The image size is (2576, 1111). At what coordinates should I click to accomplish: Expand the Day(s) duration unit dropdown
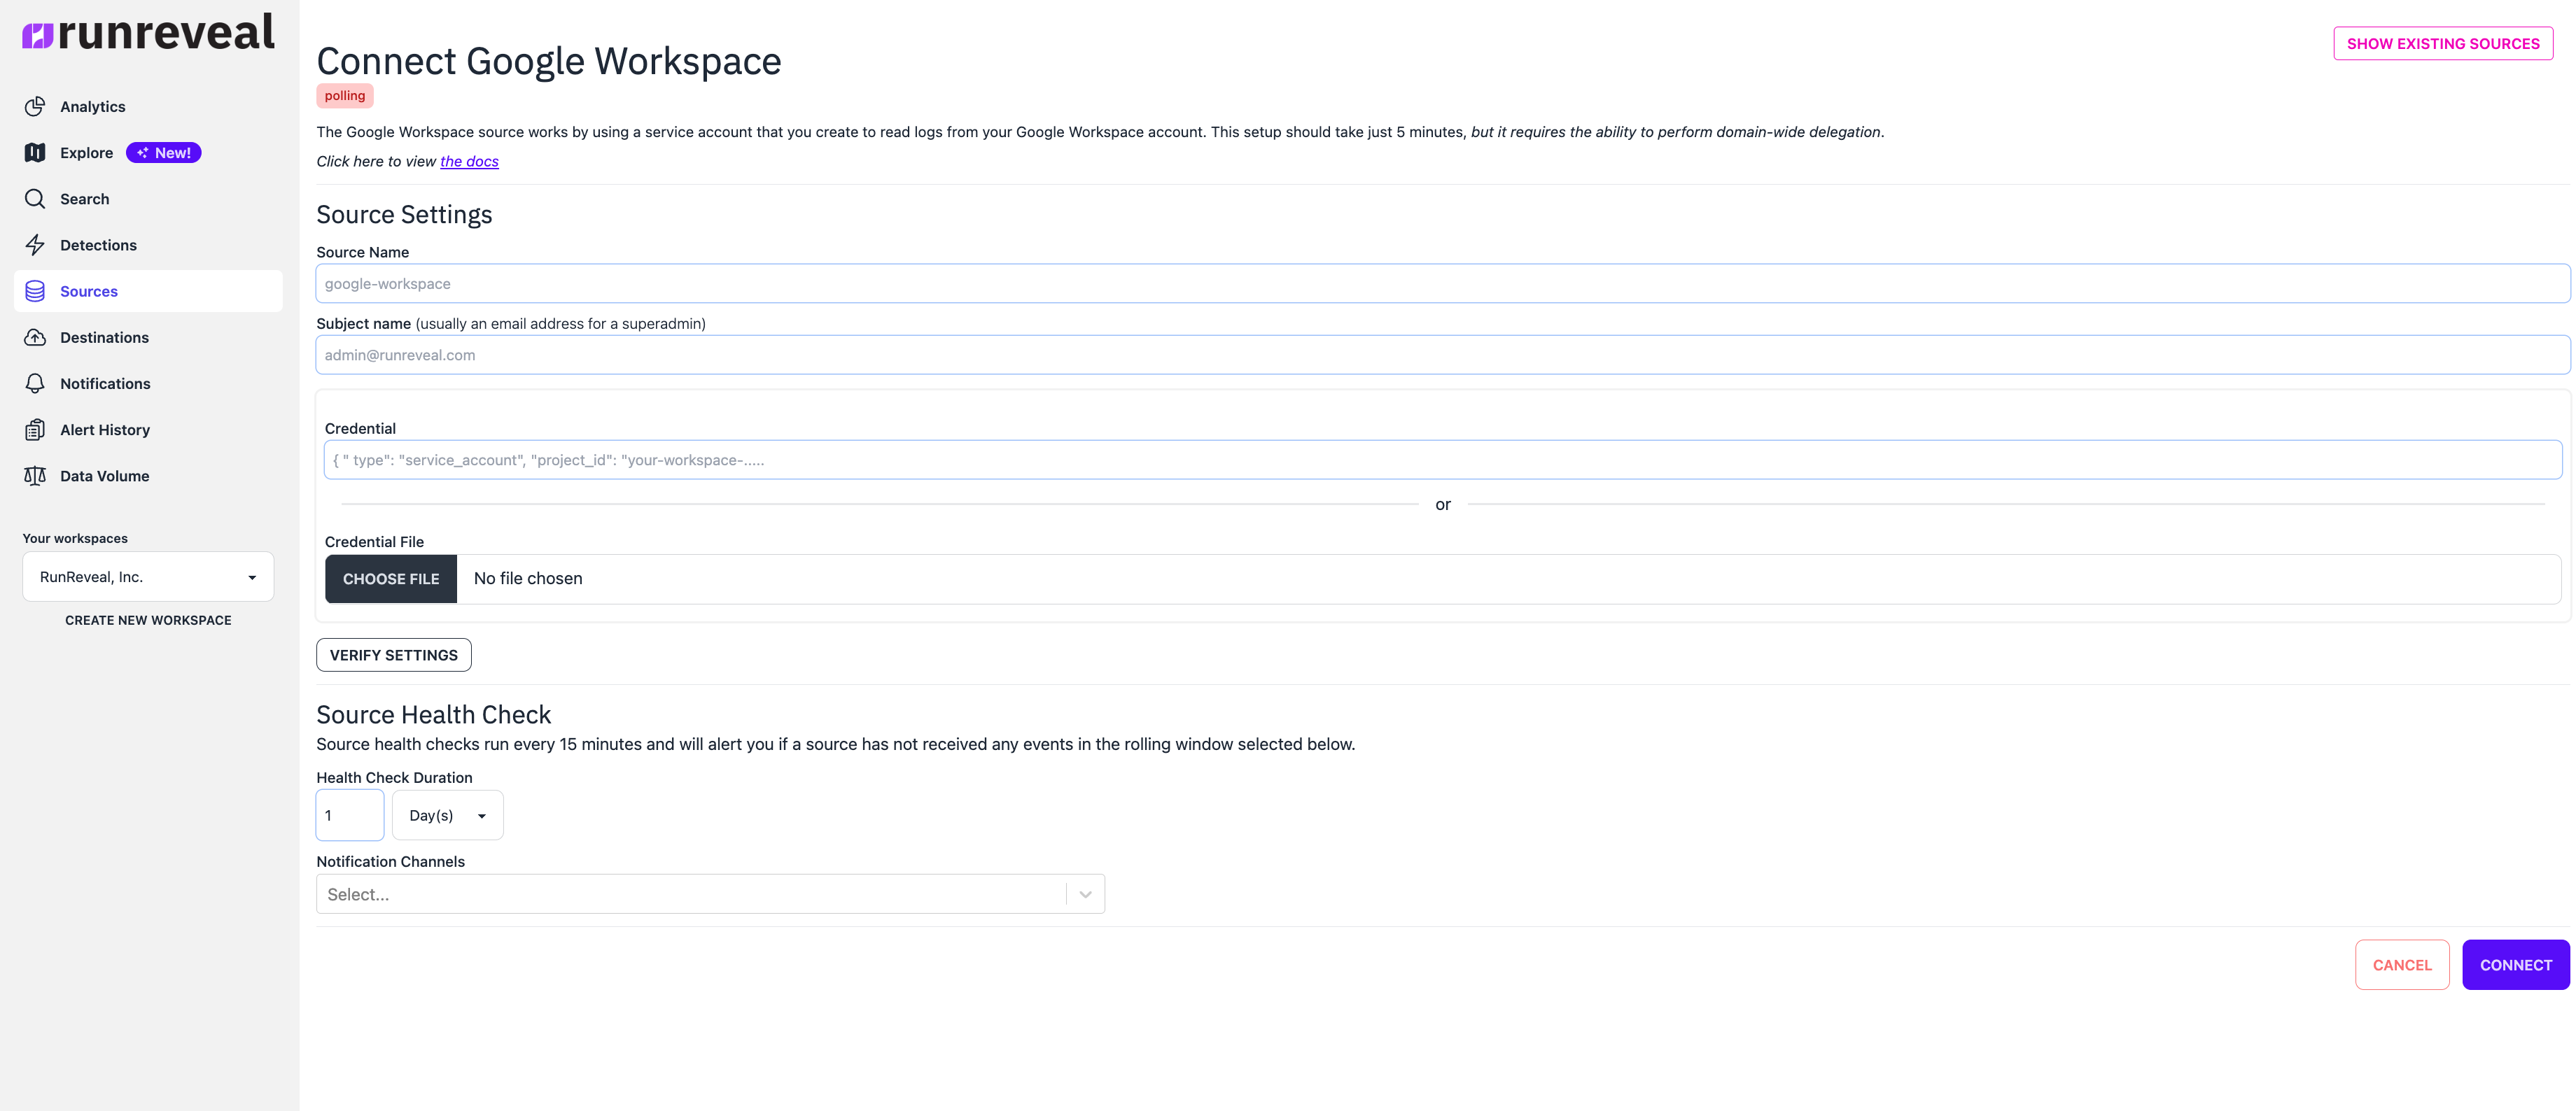pos(447,815)
